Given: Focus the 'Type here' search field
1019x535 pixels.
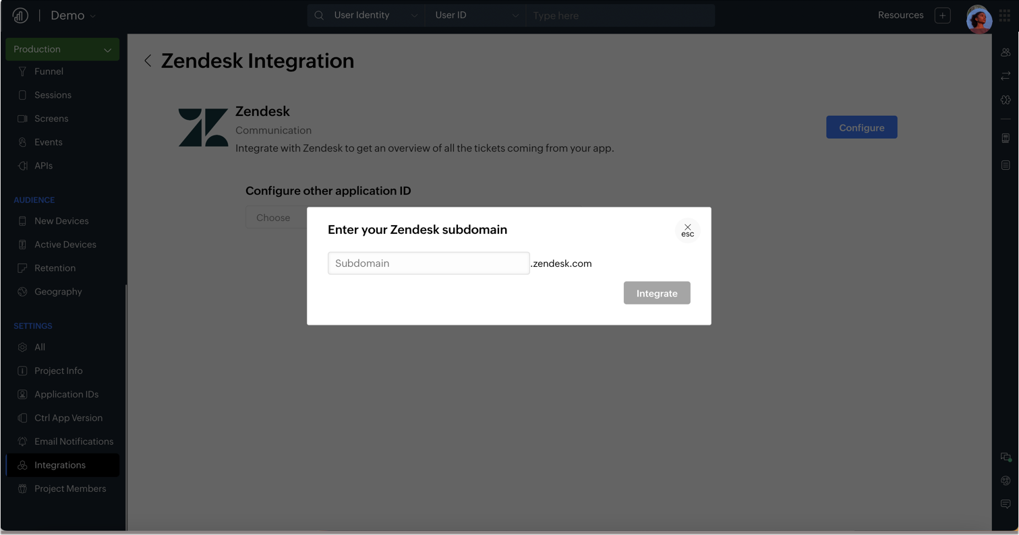Looking at the screenshot, I should (x=620, y=15).
